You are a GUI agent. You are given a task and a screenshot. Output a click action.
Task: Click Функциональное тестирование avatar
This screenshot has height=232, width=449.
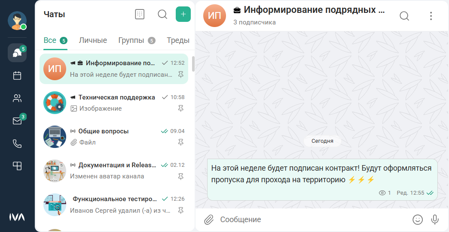pyautogui.click(x=55, y=205)
